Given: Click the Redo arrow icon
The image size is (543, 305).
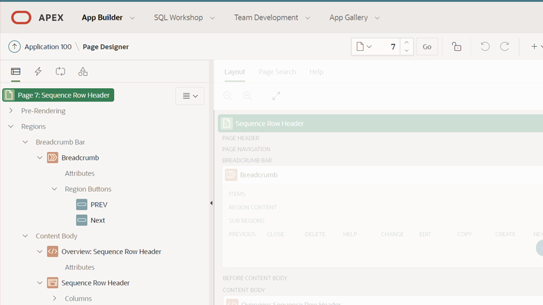Looking at the screenshot, I should (504, 47).
